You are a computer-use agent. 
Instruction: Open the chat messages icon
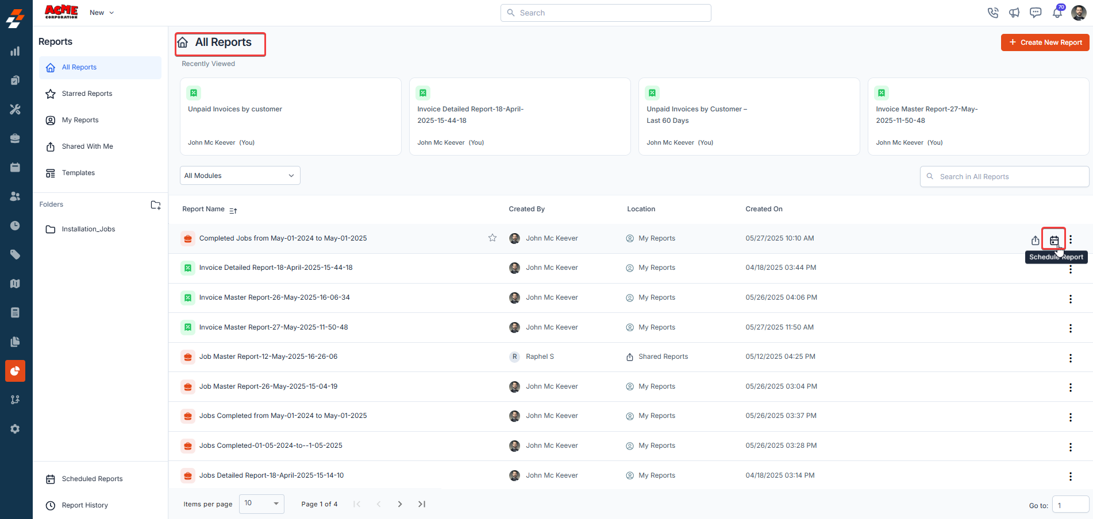[1036, 13]
